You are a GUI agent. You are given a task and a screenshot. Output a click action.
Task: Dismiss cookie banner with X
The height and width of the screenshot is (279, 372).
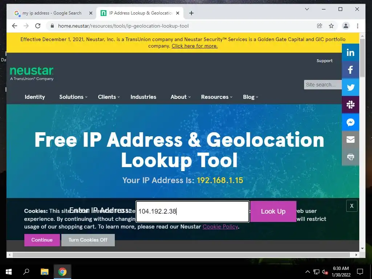[x=352, y=206]
